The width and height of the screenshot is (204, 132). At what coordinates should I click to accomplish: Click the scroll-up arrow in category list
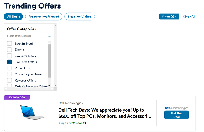pyautogui.click(x=49, y=43)
